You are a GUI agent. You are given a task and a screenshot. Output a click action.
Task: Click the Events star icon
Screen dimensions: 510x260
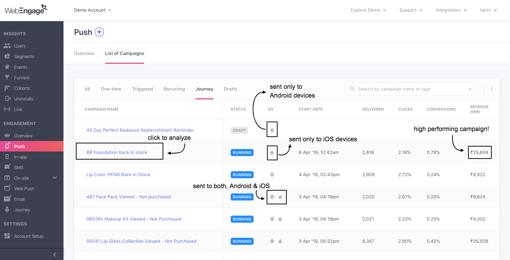pyautogui.click(x=7, y=67)
